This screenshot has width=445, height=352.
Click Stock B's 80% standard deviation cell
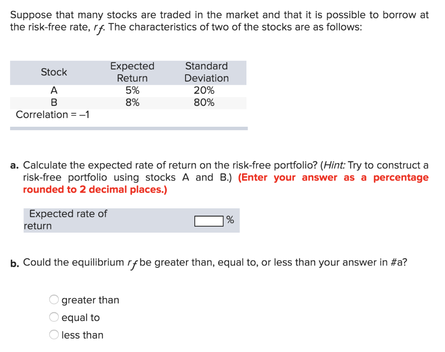click(x=204, y=102)
